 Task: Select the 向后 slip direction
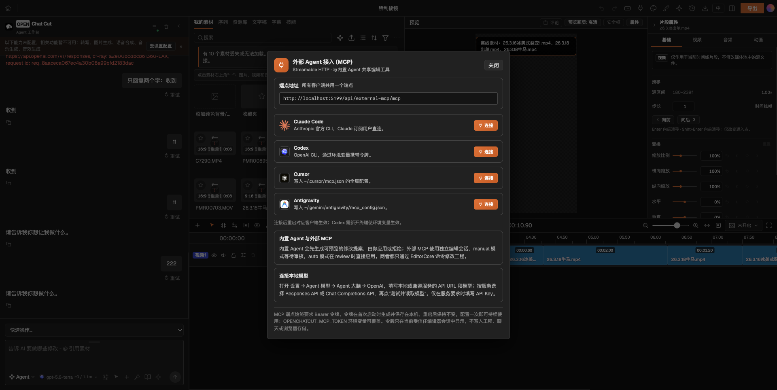688,120
